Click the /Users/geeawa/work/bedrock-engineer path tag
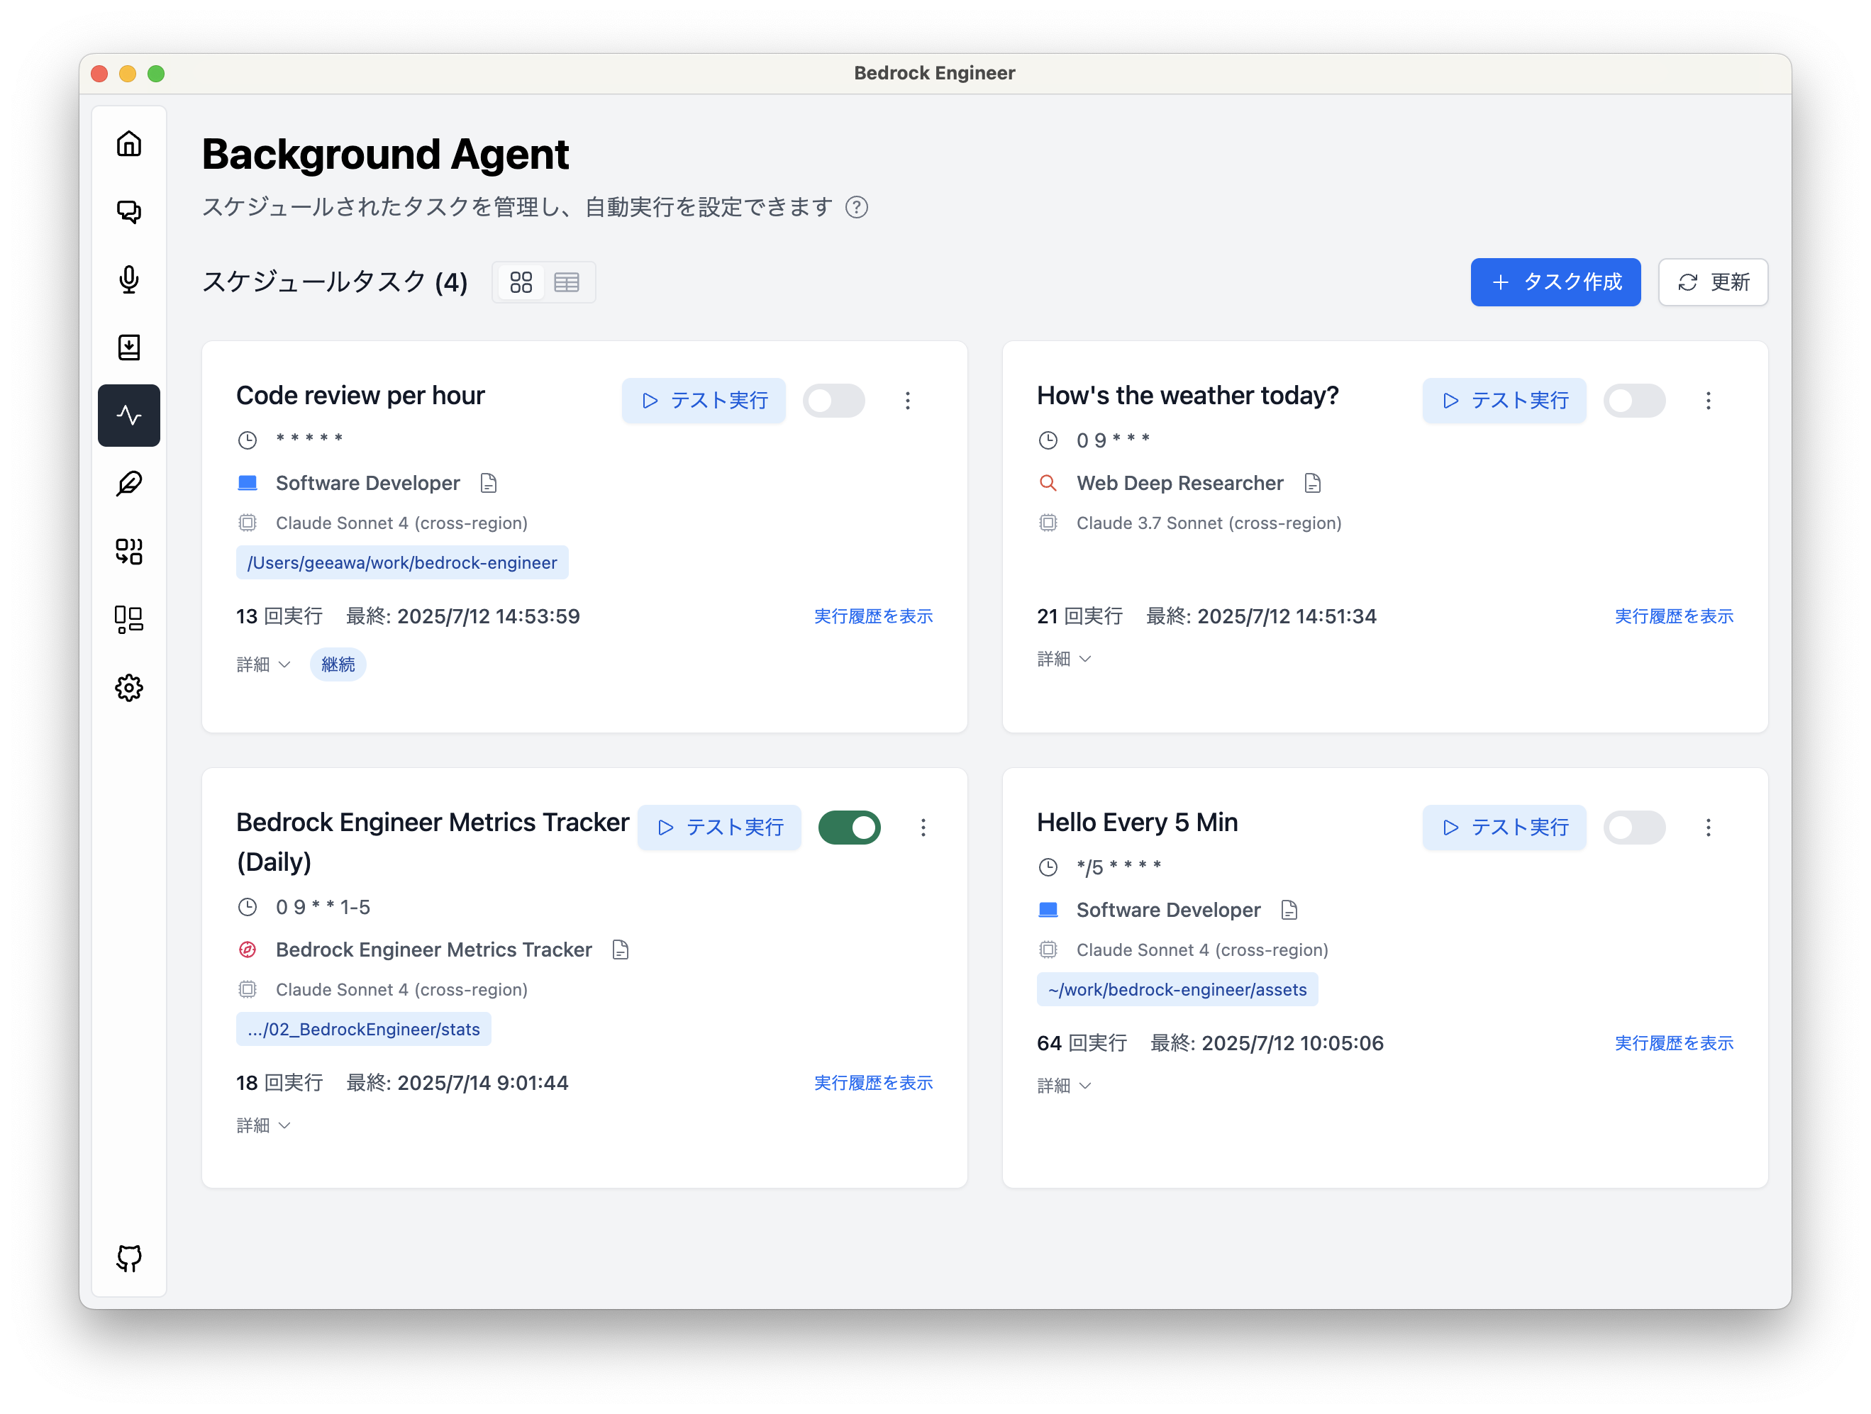 401,562
